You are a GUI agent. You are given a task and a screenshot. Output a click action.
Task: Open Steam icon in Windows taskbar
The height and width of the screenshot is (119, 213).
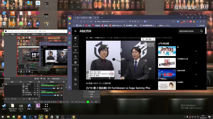(x=41, y=117)
